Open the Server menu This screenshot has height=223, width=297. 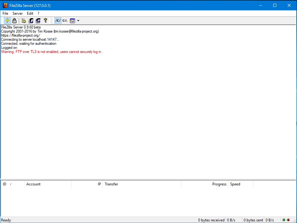(x=18, y=13)
